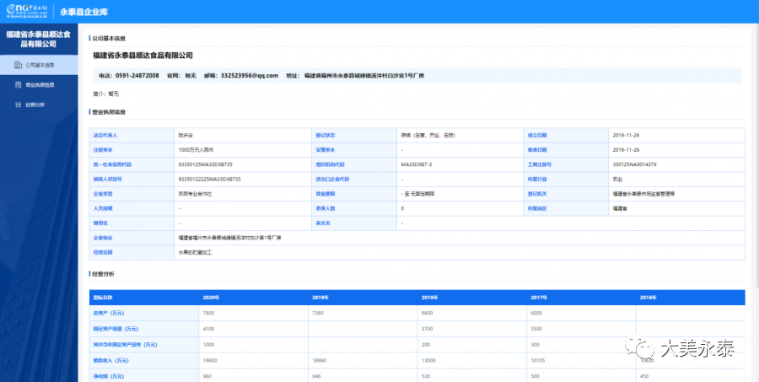The image size is (759, 382).
Task: Click the 2020年 column header
Action: click(211, 297)
